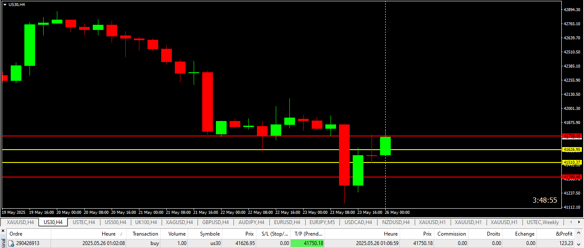Open the US500,H4 chart tab

click(115, 222)
